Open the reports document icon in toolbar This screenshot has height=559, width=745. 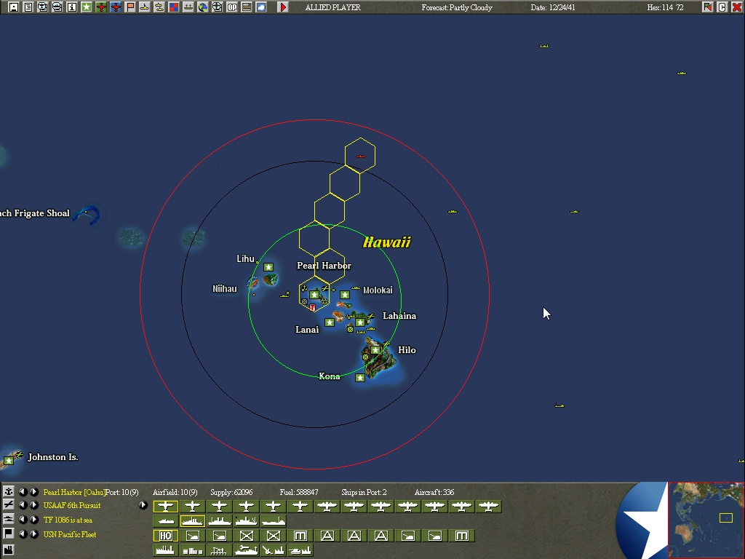[x=28, y=7]
